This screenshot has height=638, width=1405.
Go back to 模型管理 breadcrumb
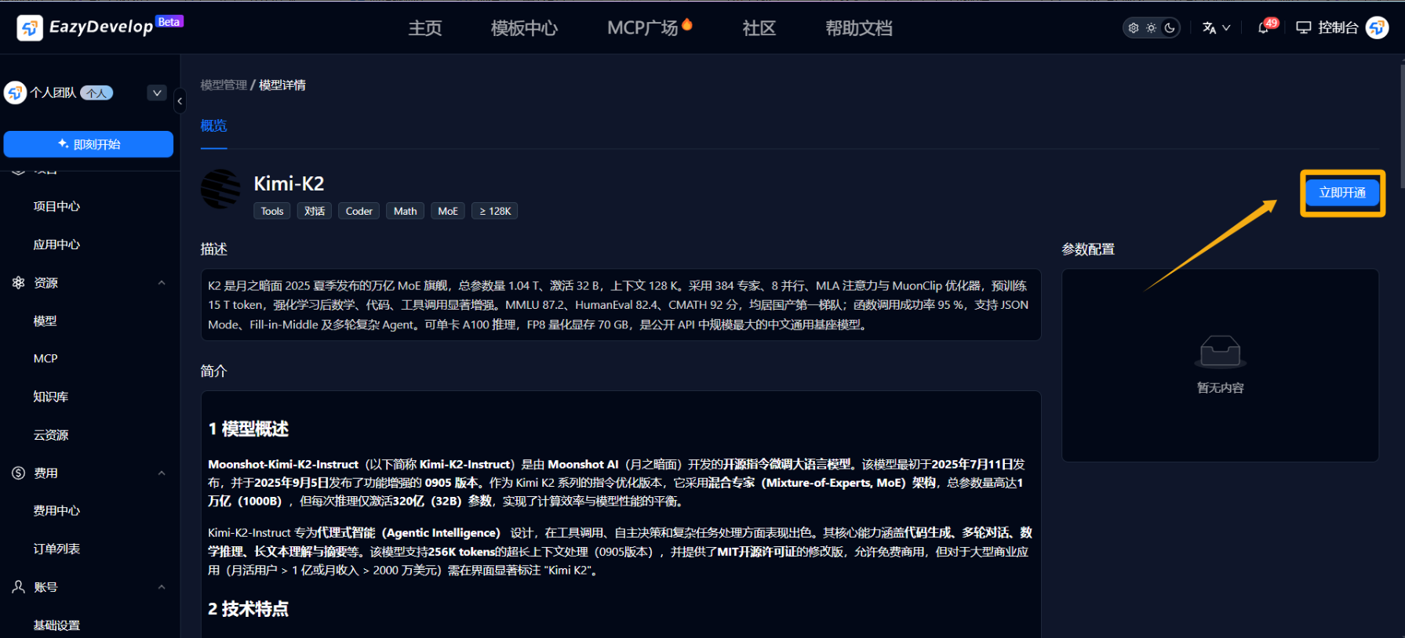[224, 85]
